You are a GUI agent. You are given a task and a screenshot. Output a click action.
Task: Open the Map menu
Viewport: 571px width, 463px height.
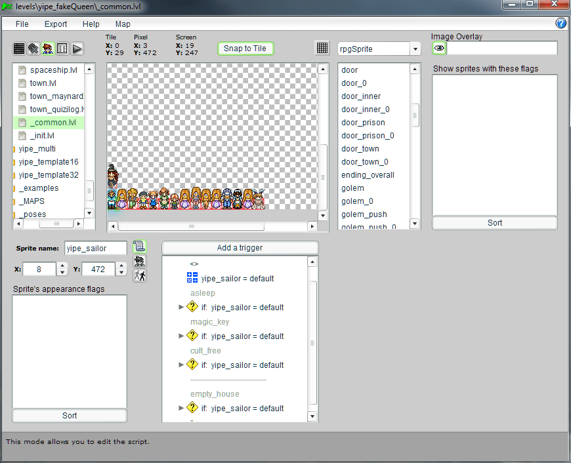(x=123, y=24)
